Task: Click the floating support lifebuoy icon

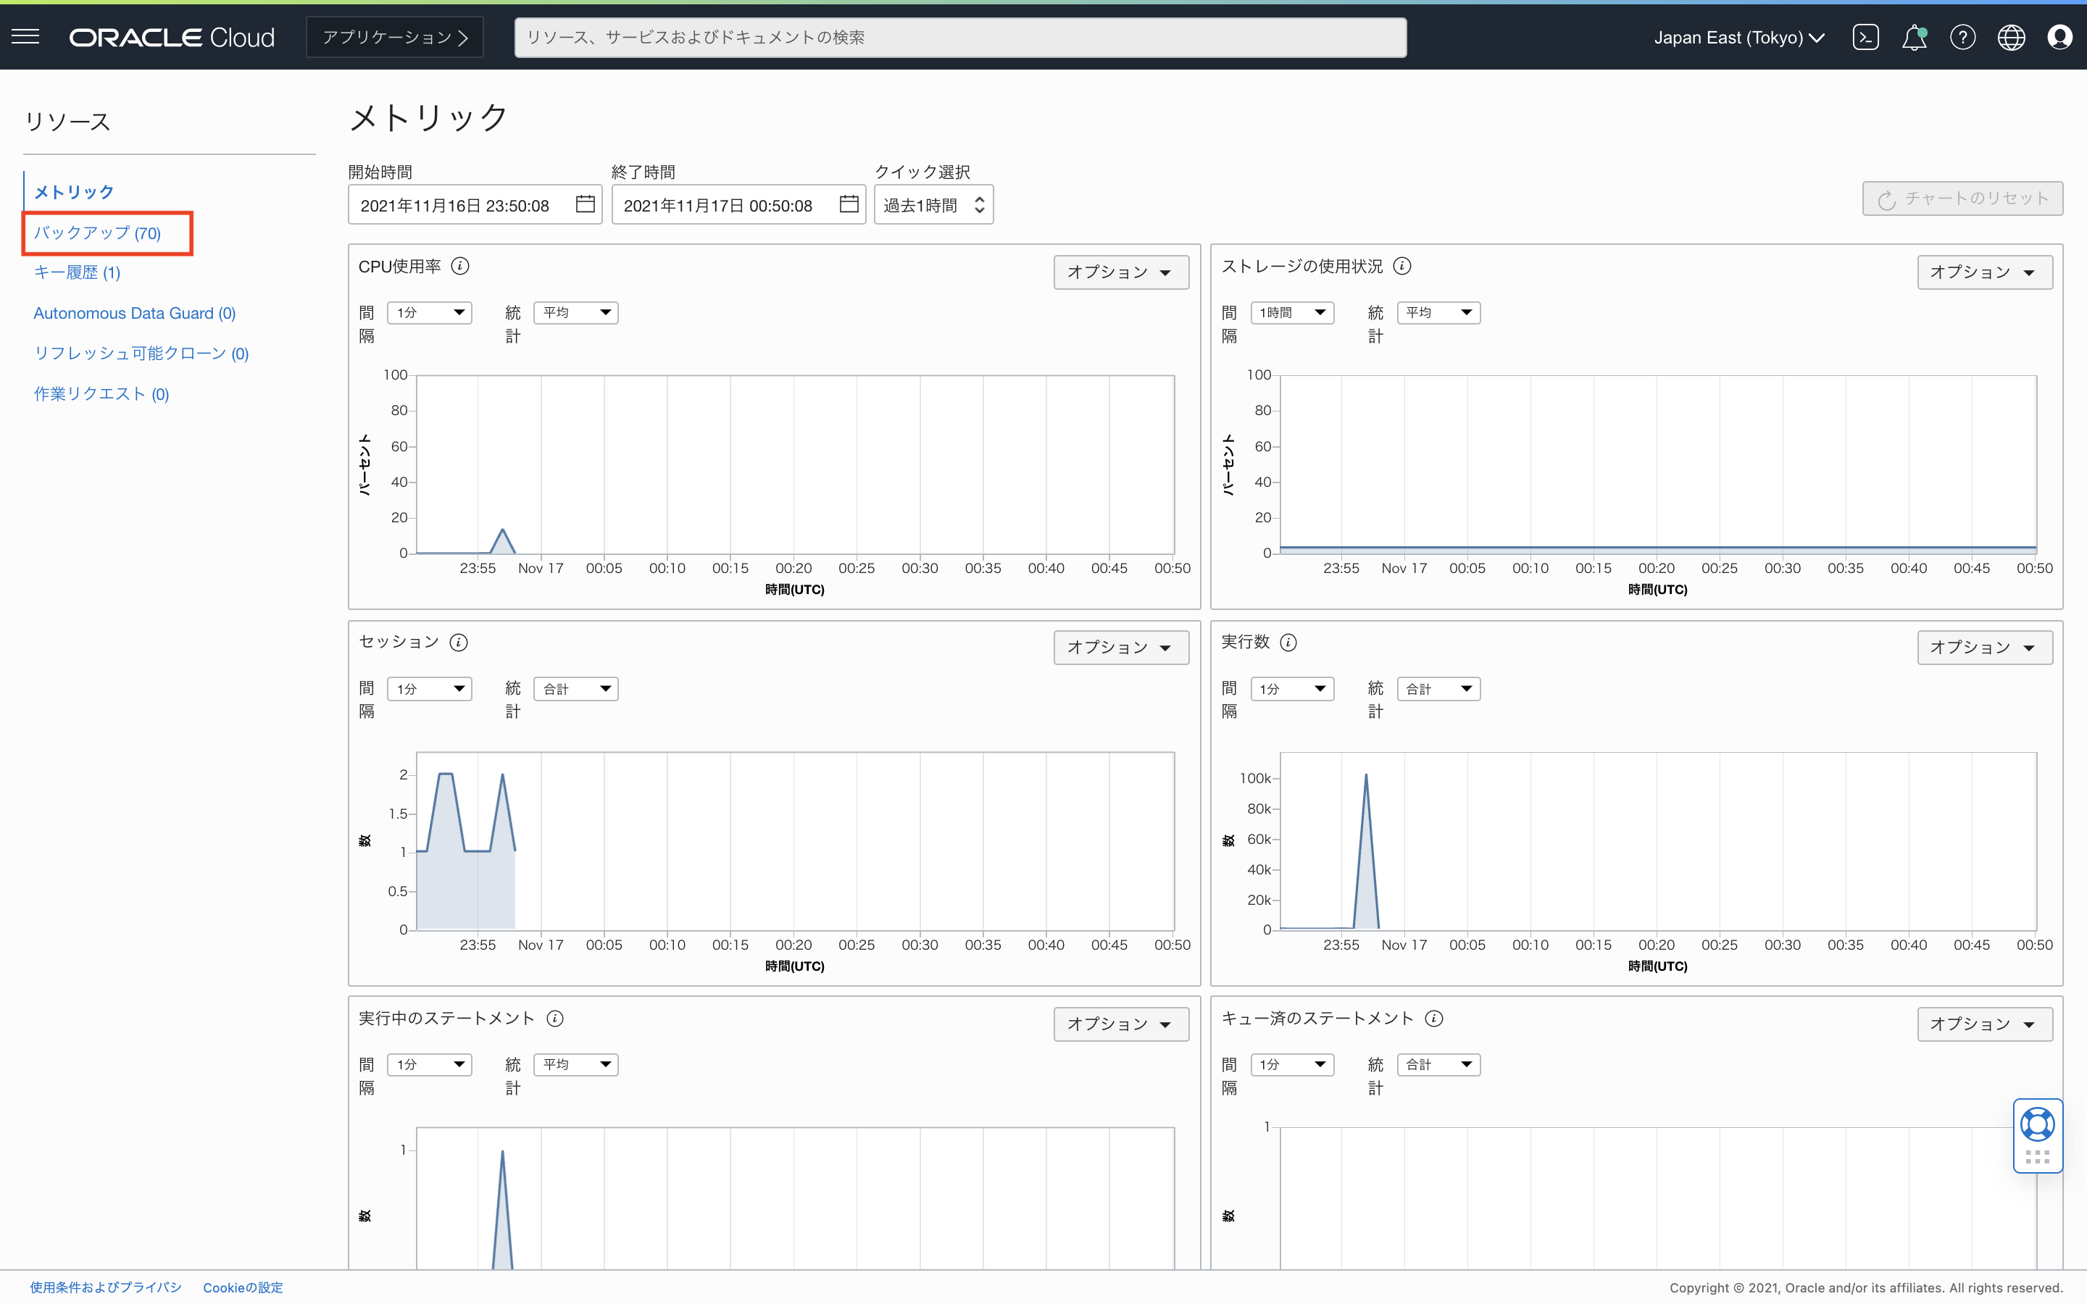Action: pyautogui.click(x=2037, y=1126)
